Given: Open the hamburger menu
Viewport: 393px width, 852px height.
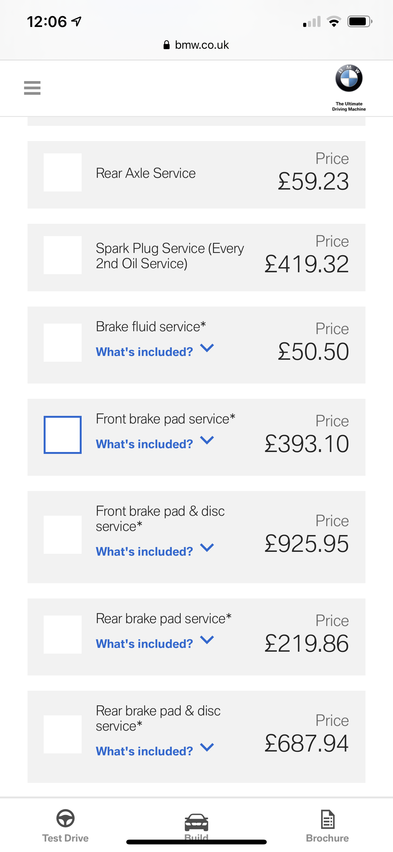Looking at the screenshot, I should (x=32, y=88).
